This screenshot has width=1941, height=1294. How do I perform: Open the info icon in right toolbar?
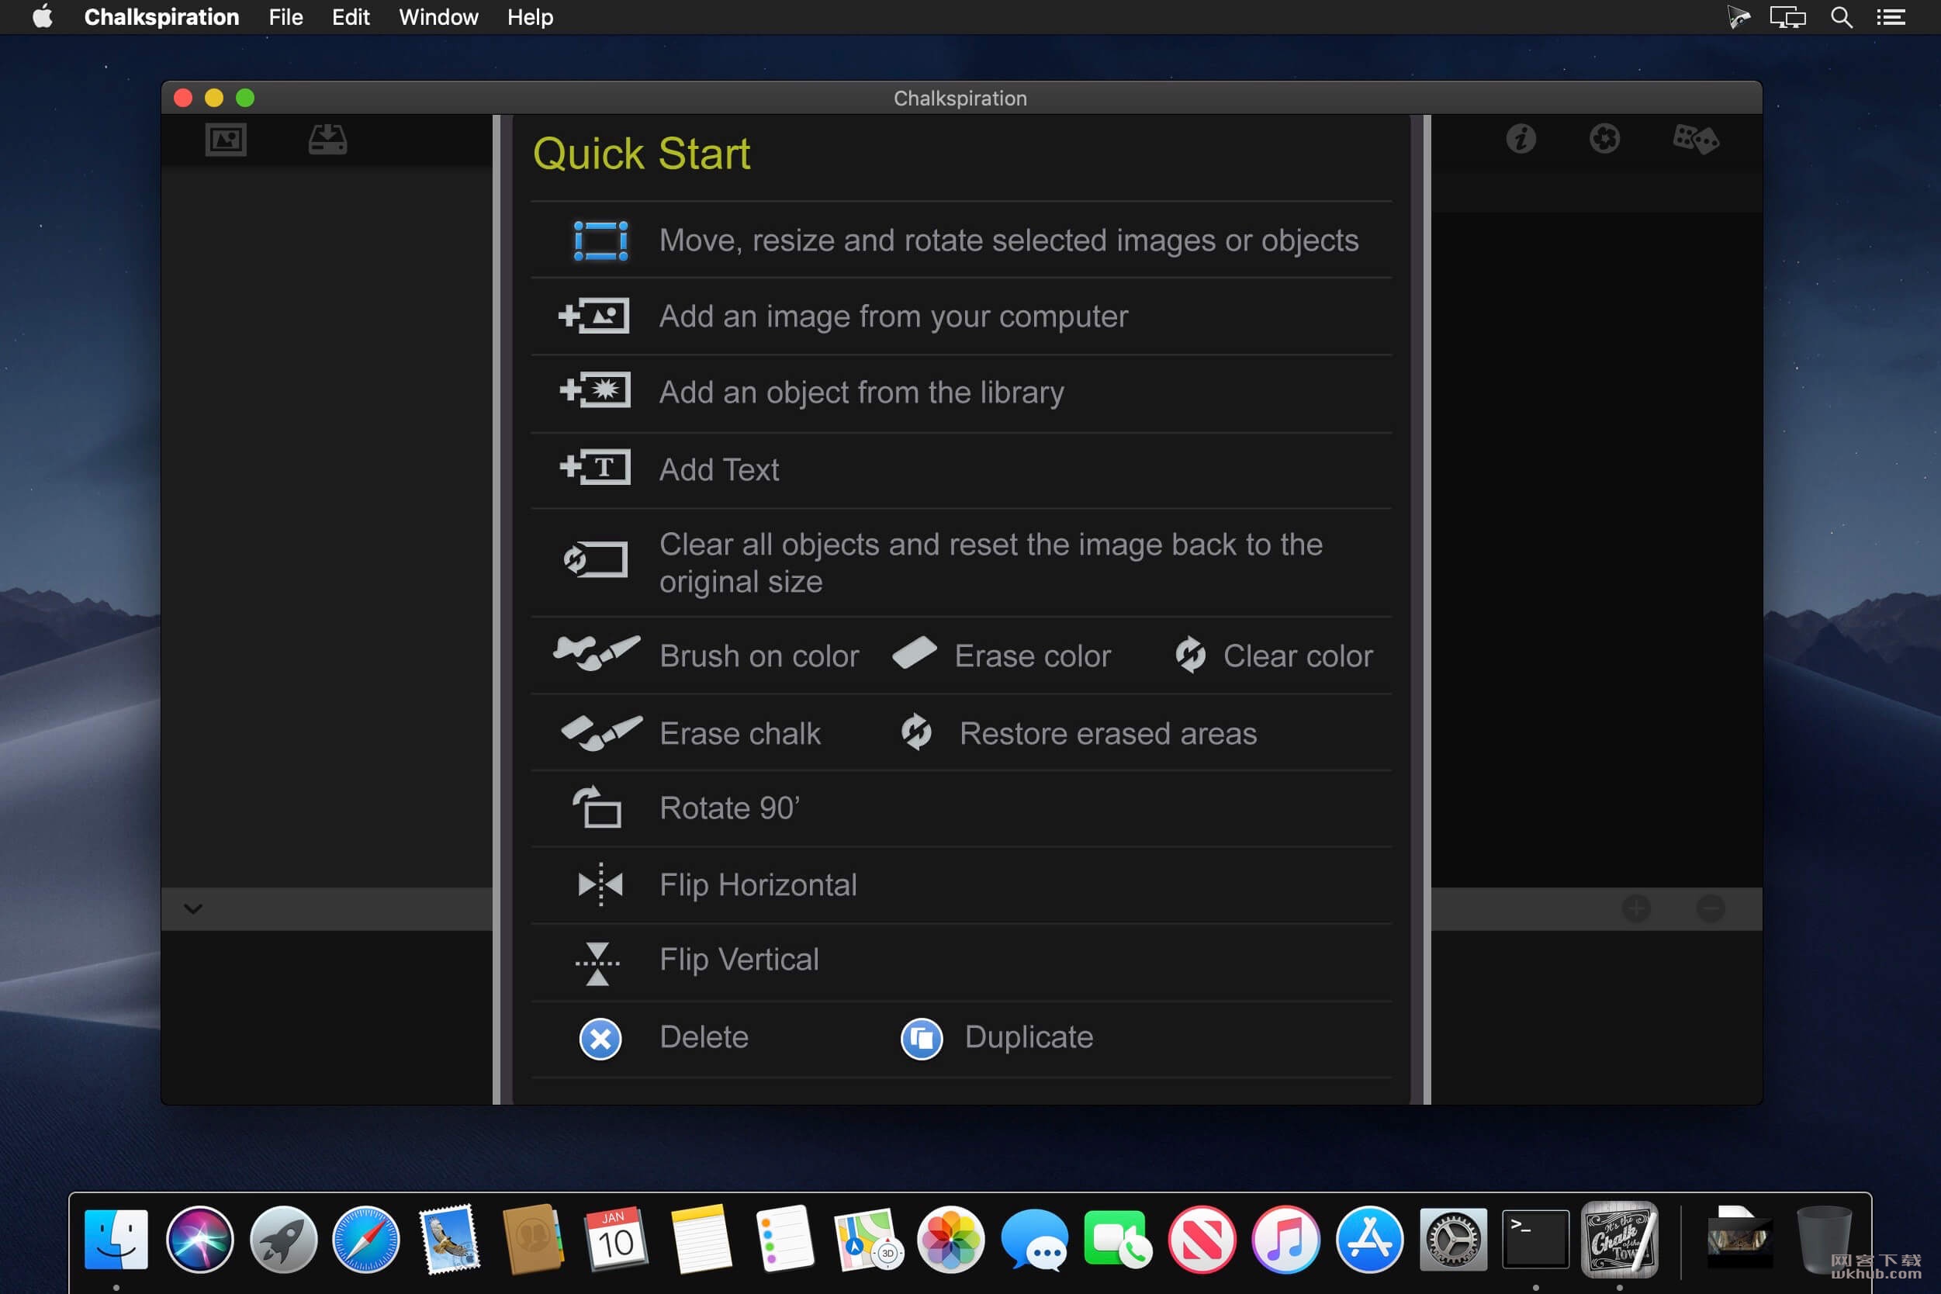1521,139
